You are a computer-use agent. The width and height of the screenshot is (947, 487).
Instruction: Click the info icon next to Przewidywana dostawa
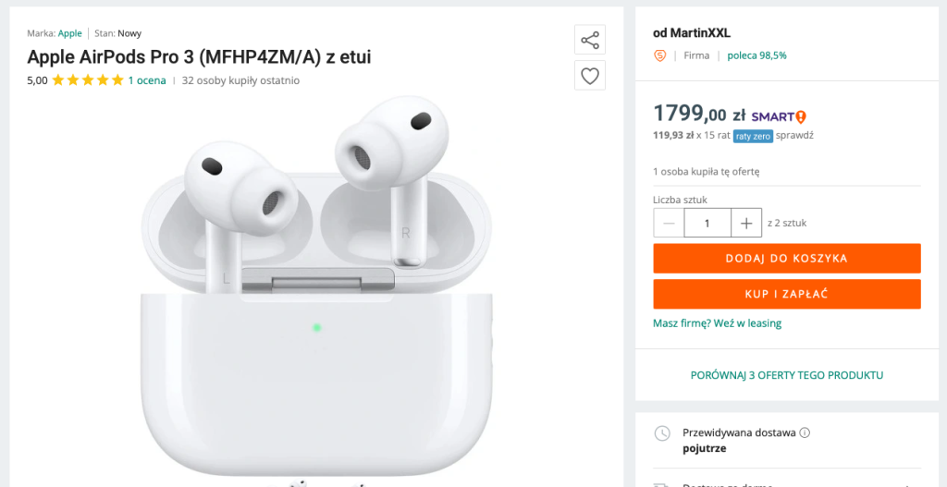pos(805,432)
